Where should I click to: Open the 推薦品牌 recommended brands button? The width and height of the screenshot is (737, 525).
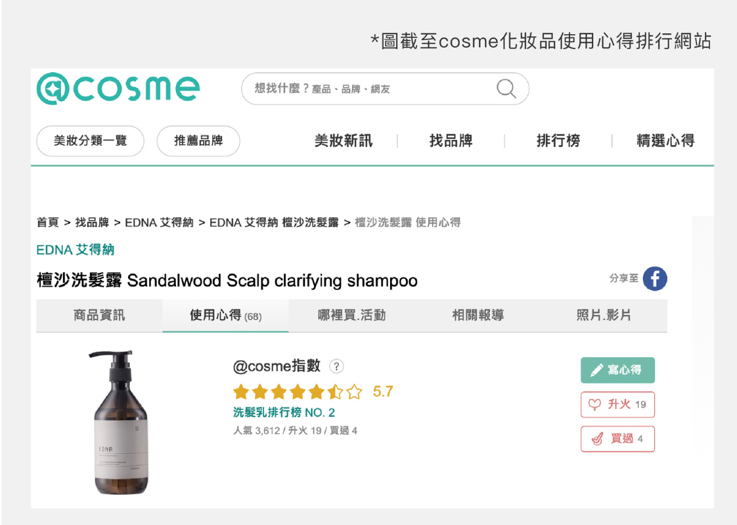pyautogui.click(x=198, y=141)
